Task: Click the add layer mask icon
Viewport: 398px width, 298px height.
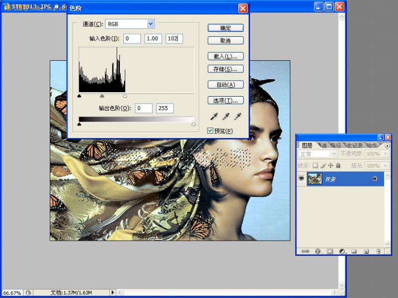Action: point(329,251)
